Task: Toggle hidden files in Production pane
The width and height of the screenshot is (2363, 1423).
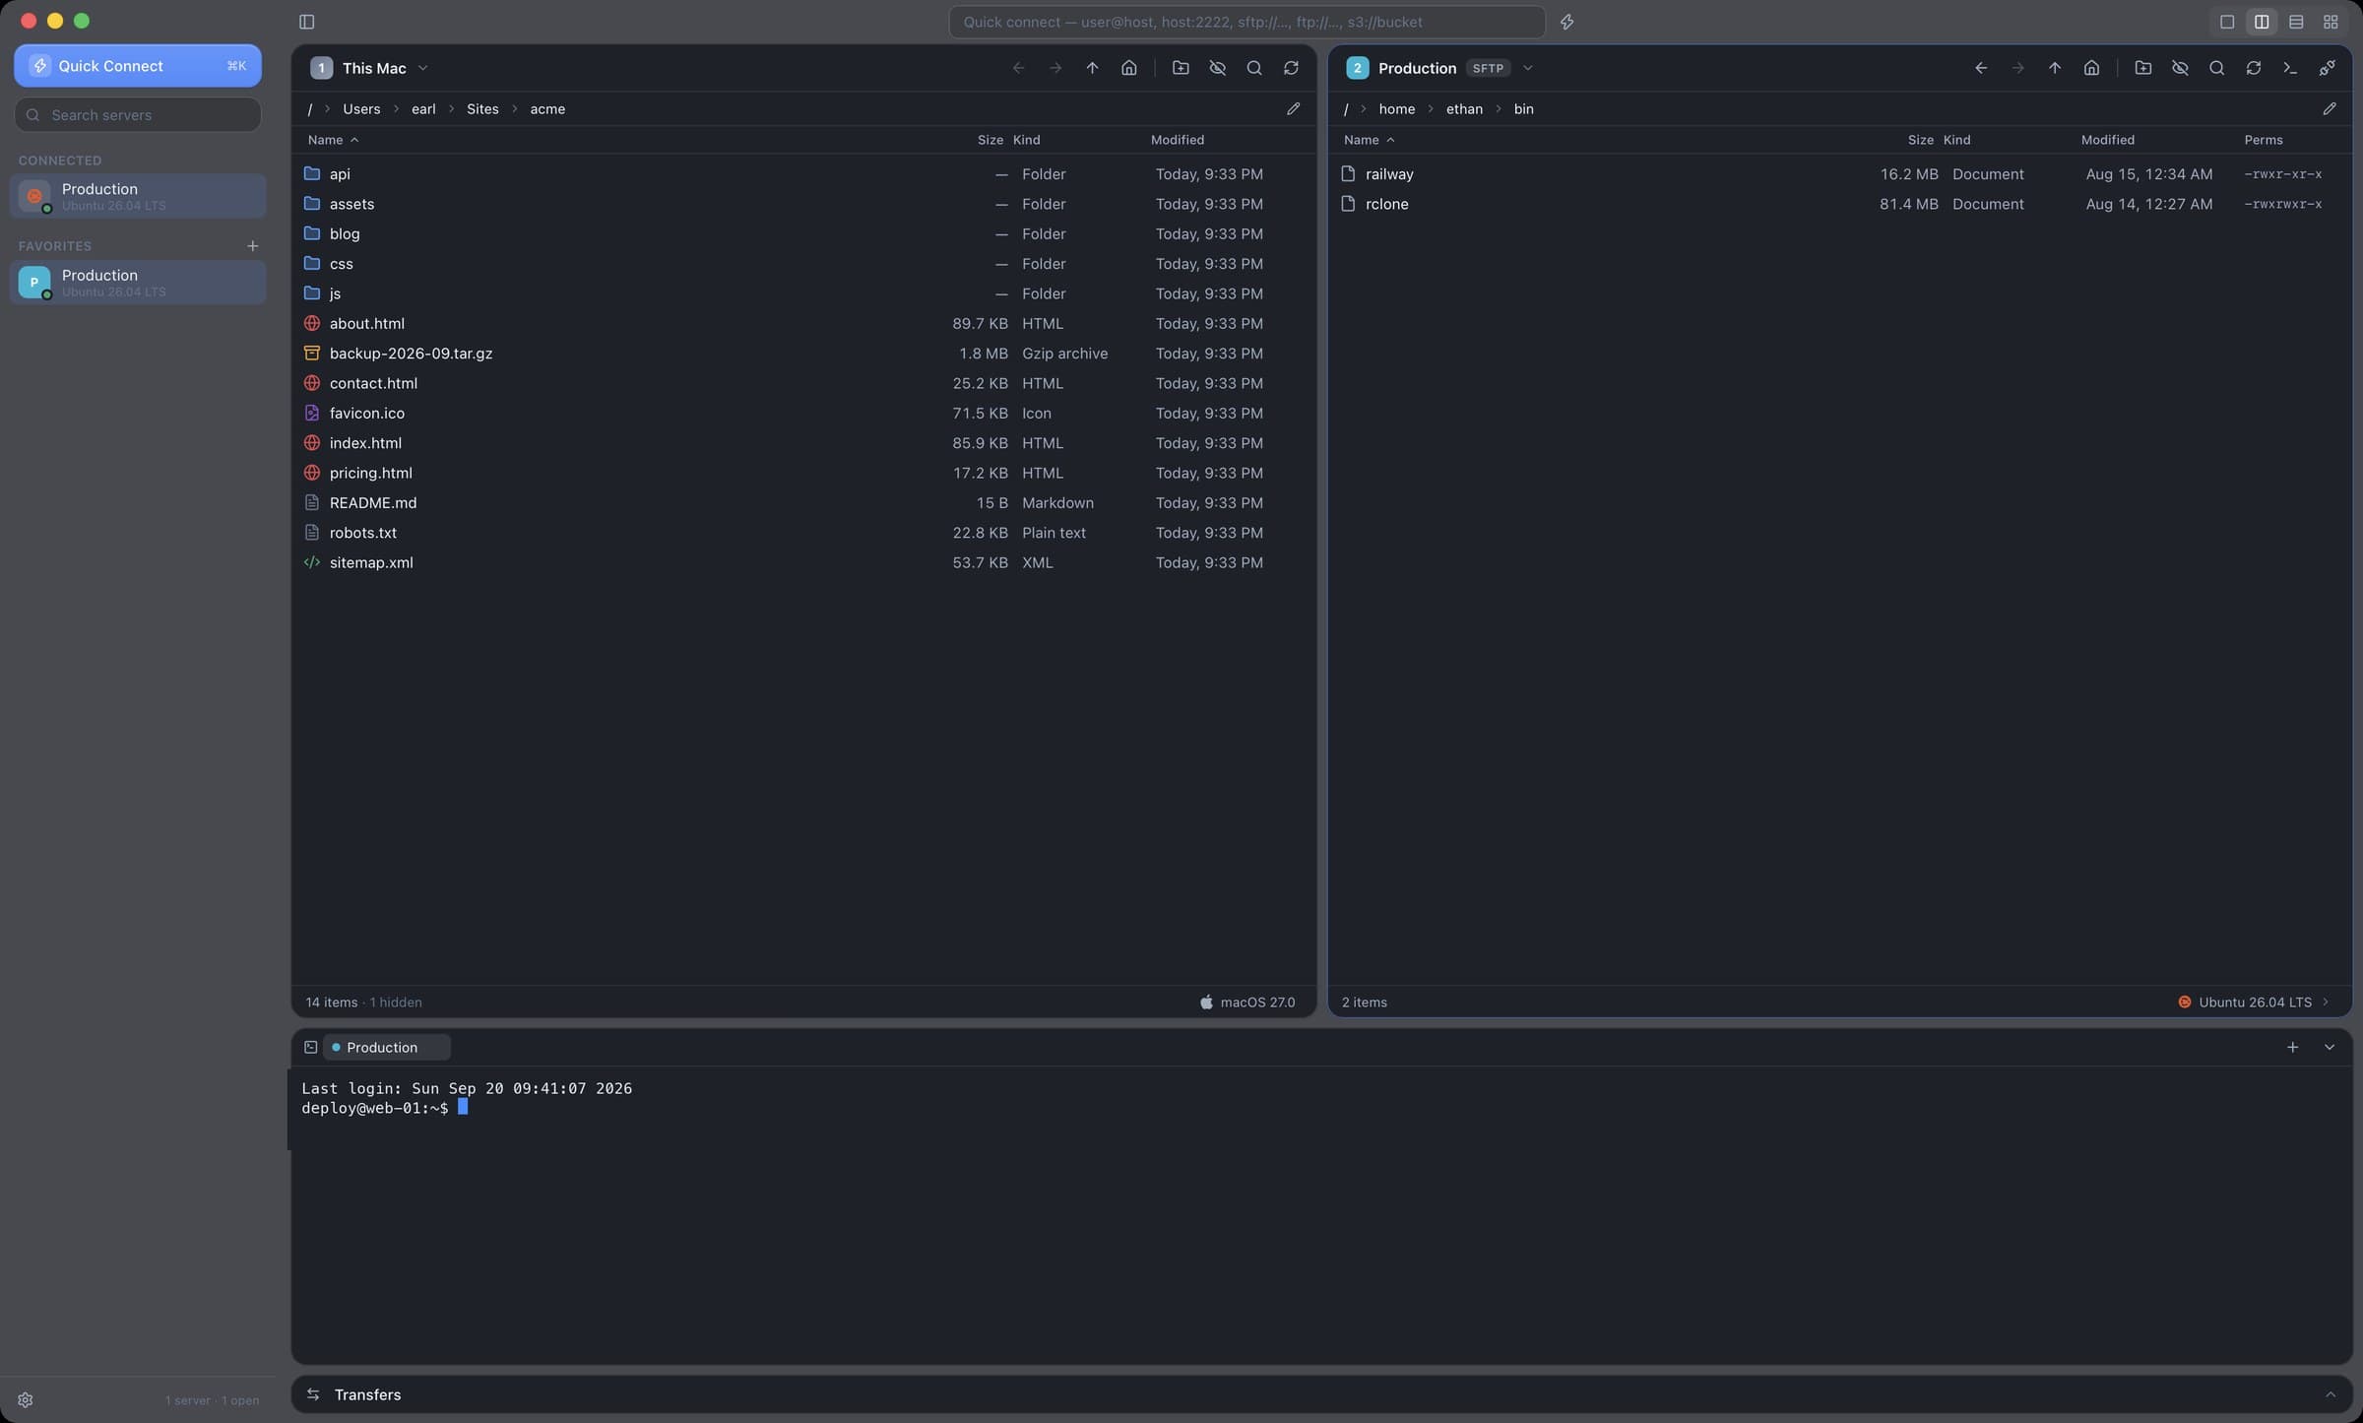Action: tap(2180, 68)
